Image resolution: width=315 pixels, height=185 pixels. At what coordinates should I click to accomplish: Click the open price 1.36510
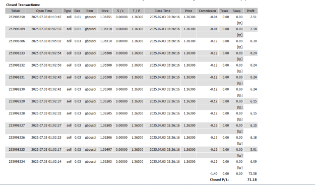tap(106, 41)
